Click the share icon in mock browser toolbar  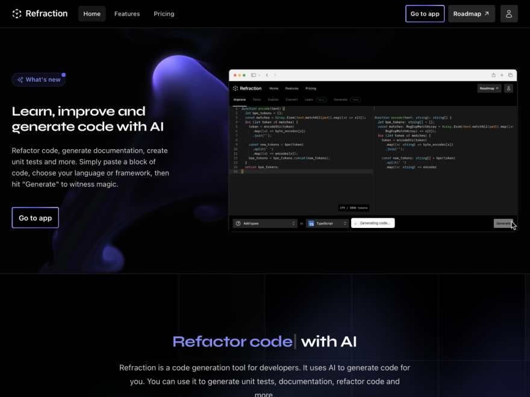coord(493,75)
